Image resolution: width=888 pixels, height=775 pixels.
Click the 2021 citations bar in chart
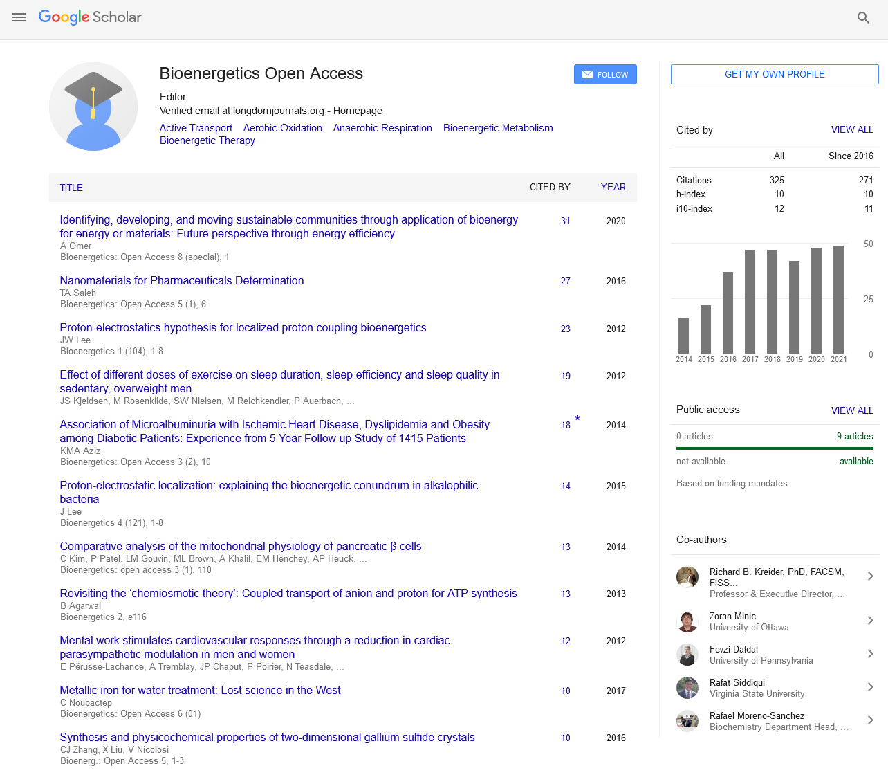838,300
